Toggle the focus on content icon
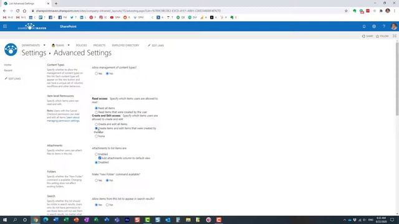This screenshot has width=399, height=224. [395, 36]
